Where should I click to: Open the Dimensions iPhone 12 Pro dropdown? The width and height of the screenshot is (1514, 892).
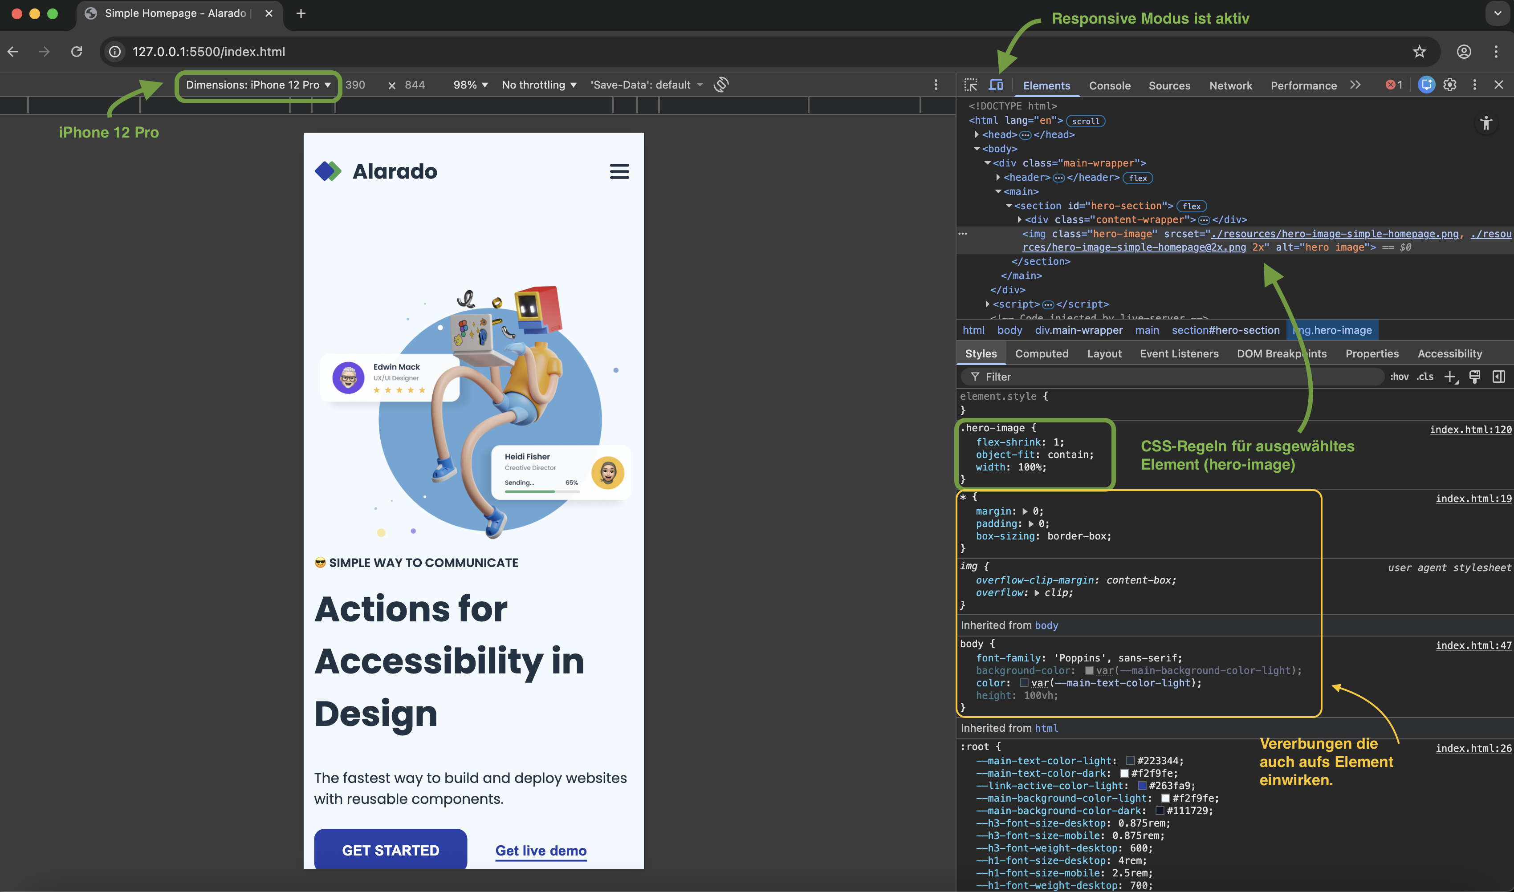click(258, 85)
